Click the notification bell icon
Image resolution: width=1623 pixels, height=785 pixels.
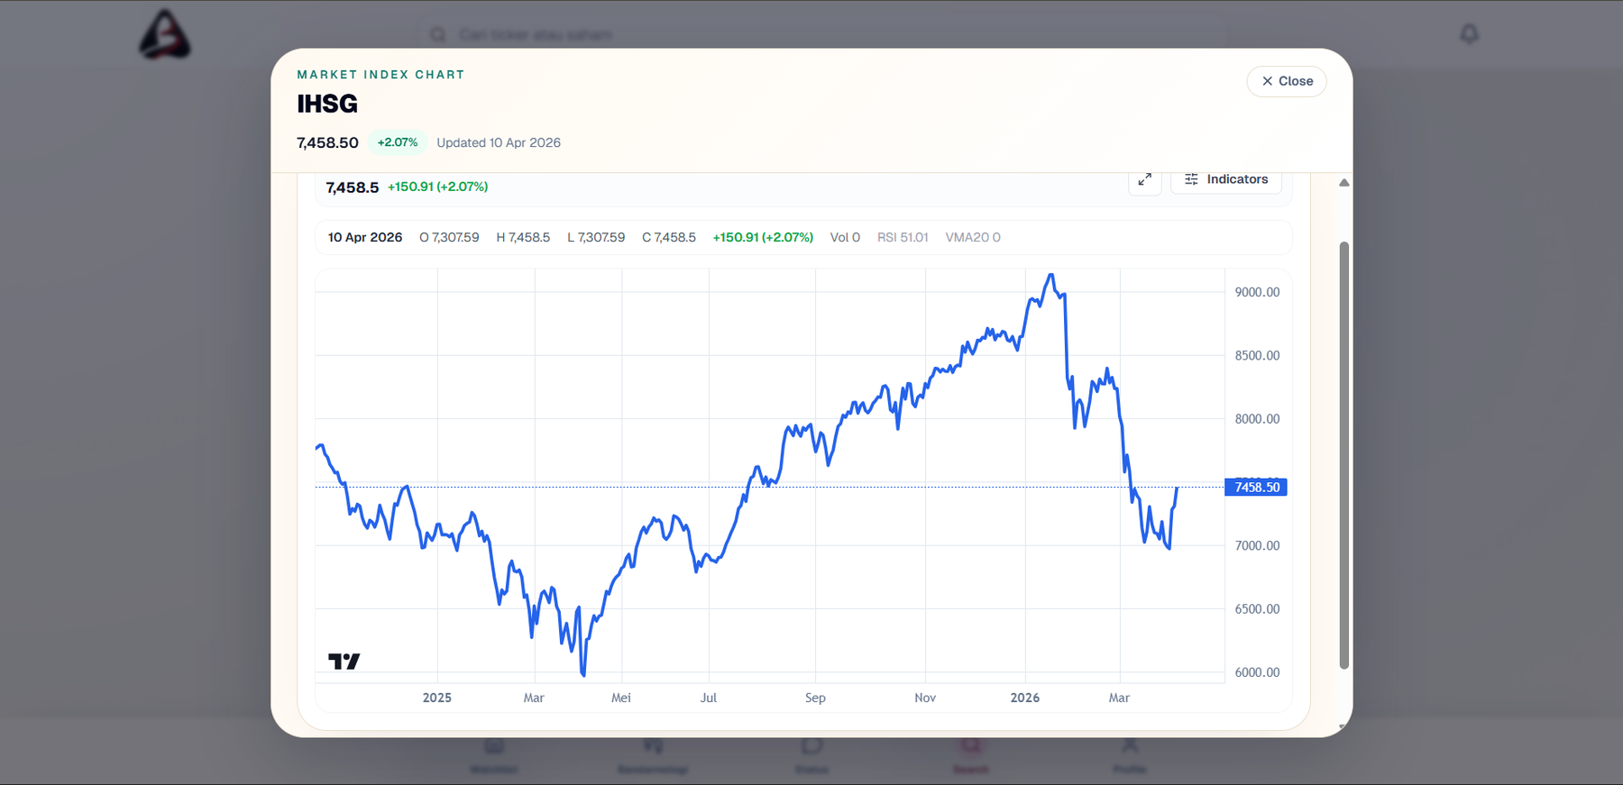(x=1469, y=34)
